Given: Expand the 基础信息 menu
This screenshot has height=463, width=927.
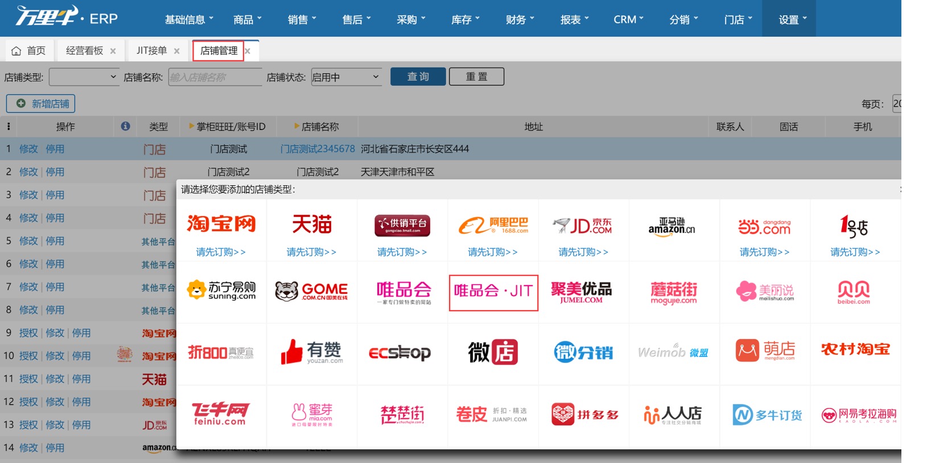Looking at the screenshot, I should (x=189, y=19).
